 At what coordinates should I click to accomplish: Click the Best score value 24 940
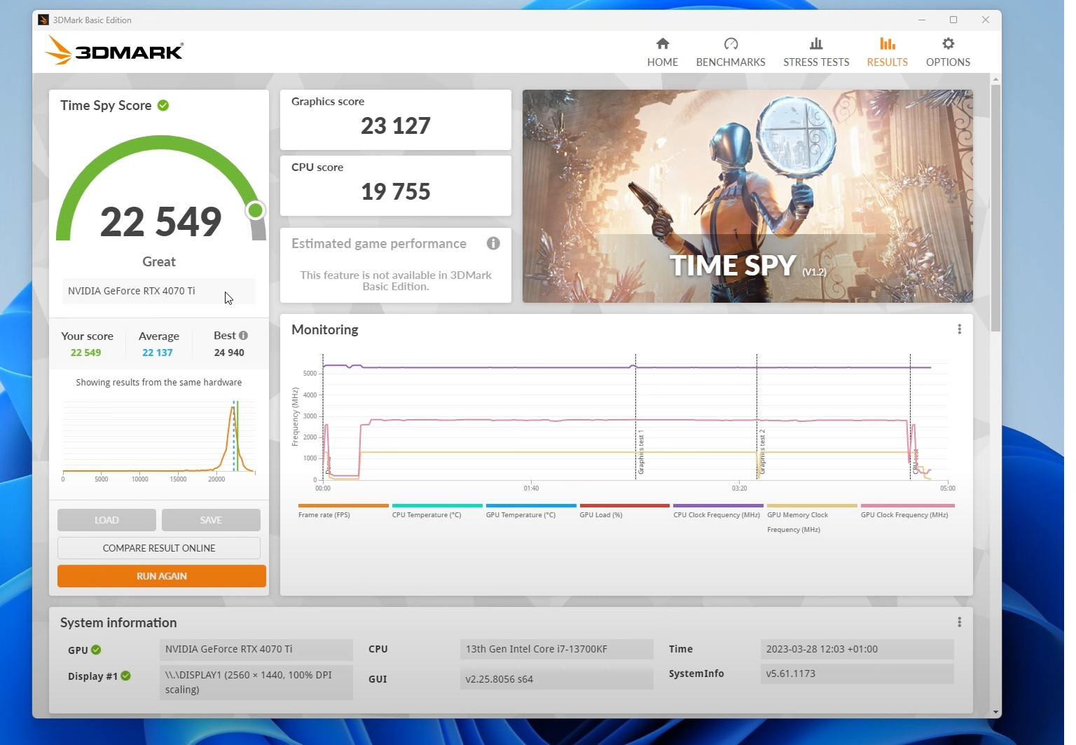229,353
